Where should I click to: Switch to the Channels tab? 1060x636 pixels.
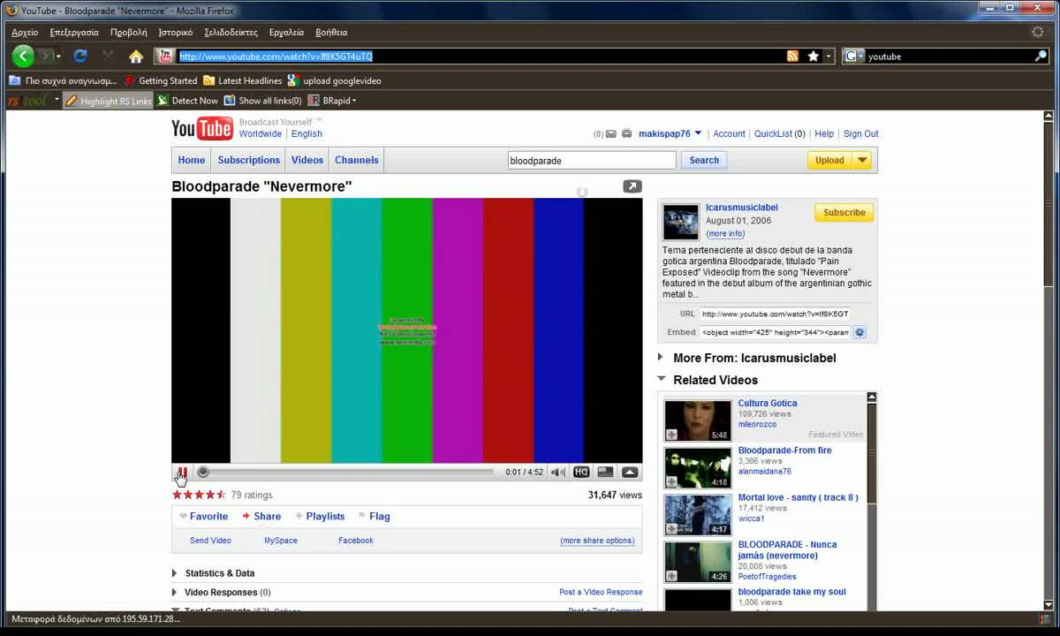click(x=356, y=160)
